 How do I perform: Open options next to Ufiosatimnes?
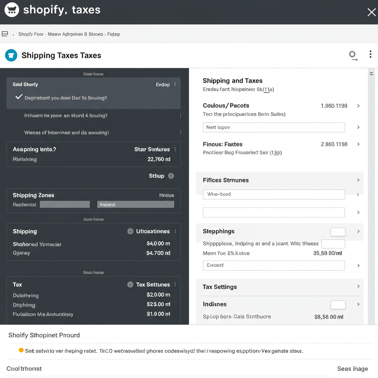(x=175, y=231)
